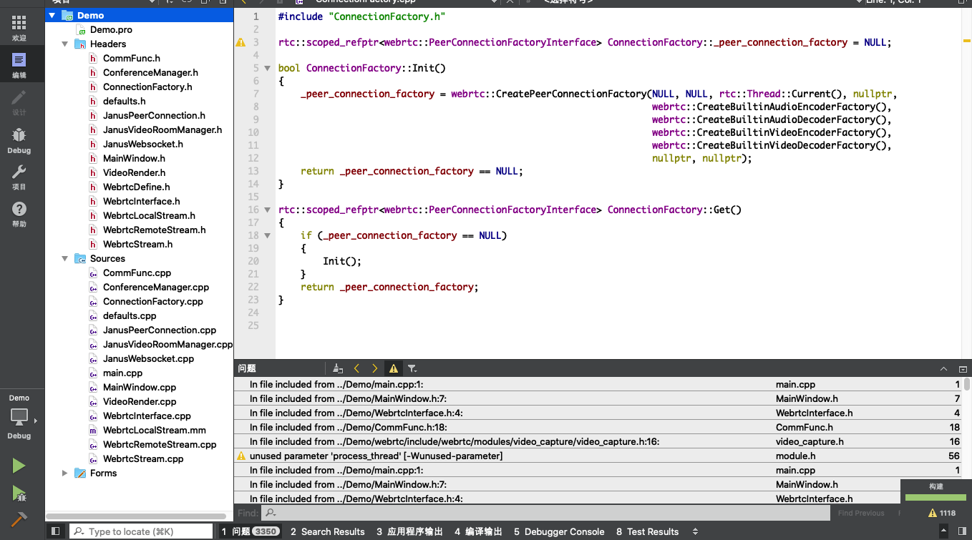Viewport: 972px width, 540px height.
Task: Collapse the Sources folder
Action: 64,258
